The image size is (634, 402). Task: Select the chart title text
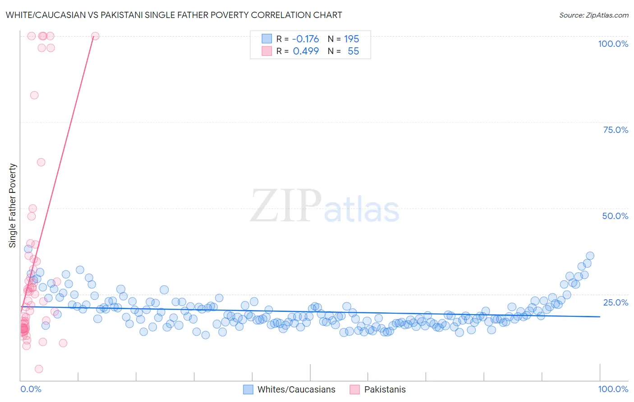(x=174, y=15)
